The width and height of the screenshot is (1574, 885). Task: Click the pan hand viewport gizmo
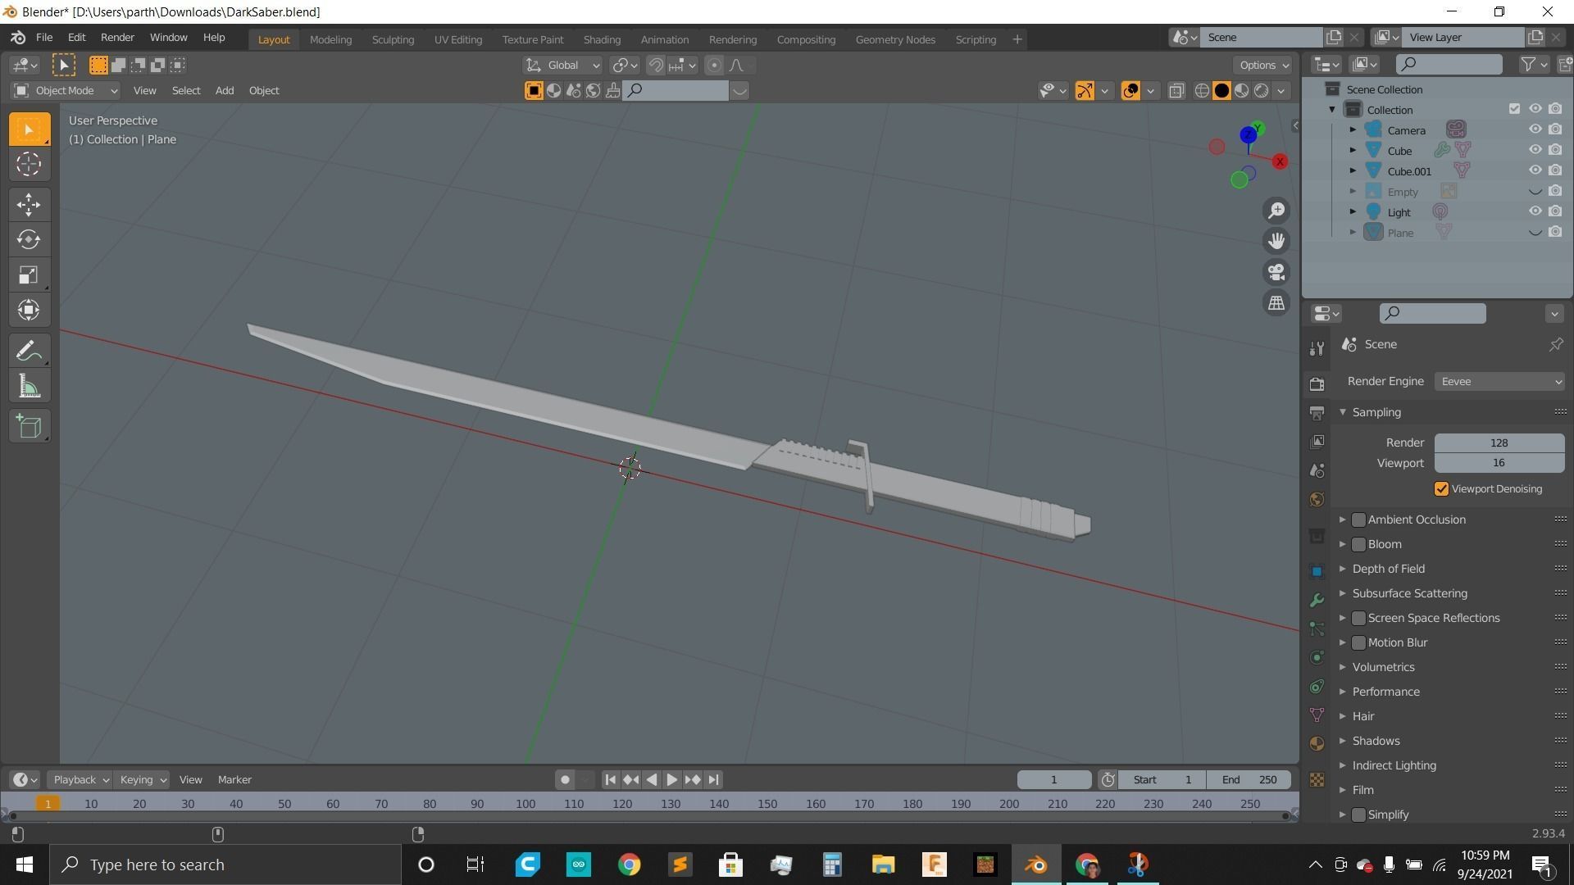click(1276, 241)
